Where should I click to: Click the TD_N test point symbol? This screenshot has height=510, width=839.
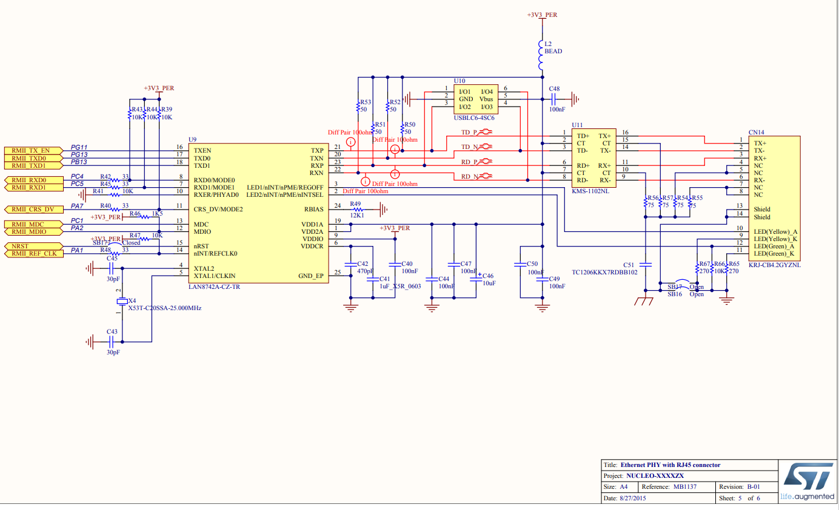[x=486, y=147]
